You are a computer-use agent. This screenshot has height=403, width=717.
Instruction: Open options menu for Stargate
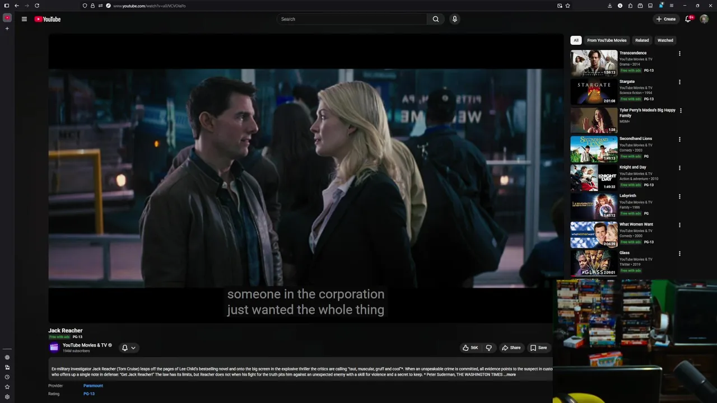(x=679, y=82)
